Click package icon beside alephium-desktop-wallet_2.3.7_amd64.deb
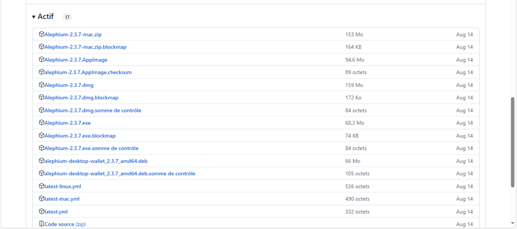The image size is (517, 229). (42, 161)
